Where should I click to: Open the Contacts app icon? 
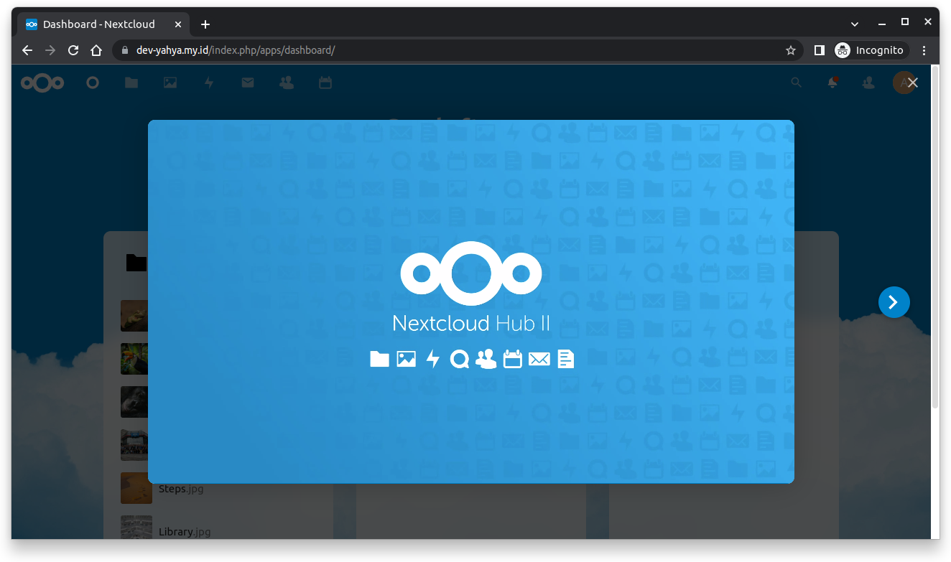pyautogui.click(x=287, y=83)
